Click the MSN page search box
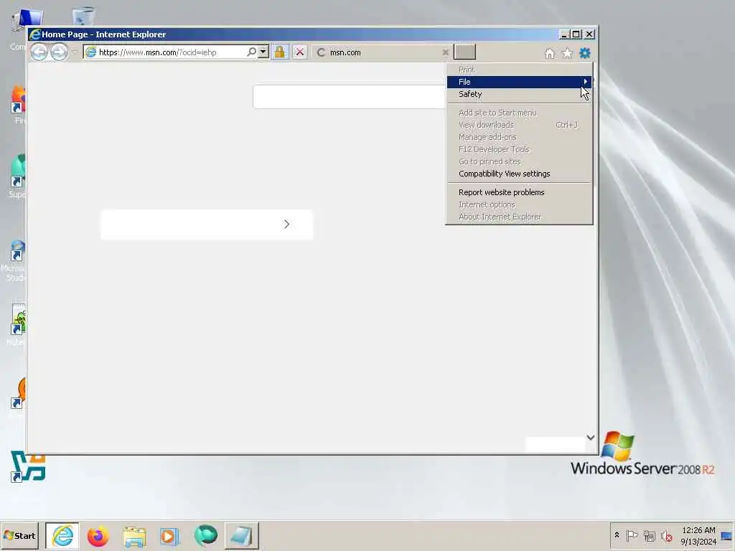The width and height of the screenshot is (735, 551). 350,97
